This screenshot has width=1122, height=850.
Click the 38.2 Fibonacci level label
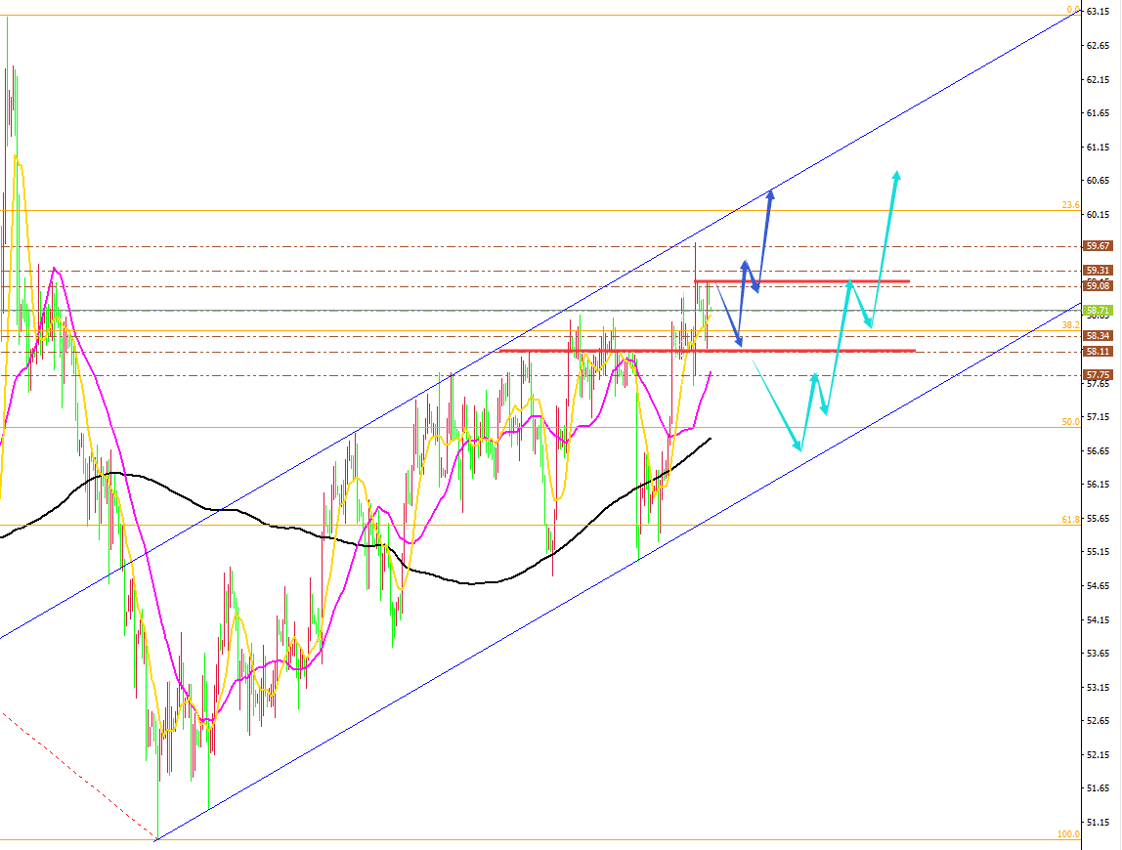point(1070,324)
